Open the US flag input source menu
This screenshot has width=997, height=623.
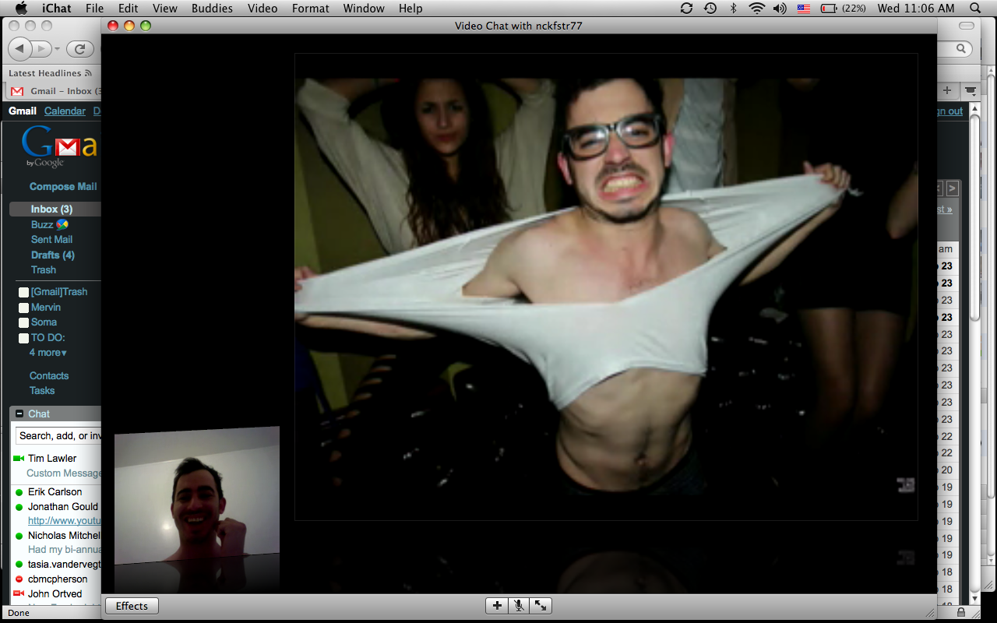point(804,9)
